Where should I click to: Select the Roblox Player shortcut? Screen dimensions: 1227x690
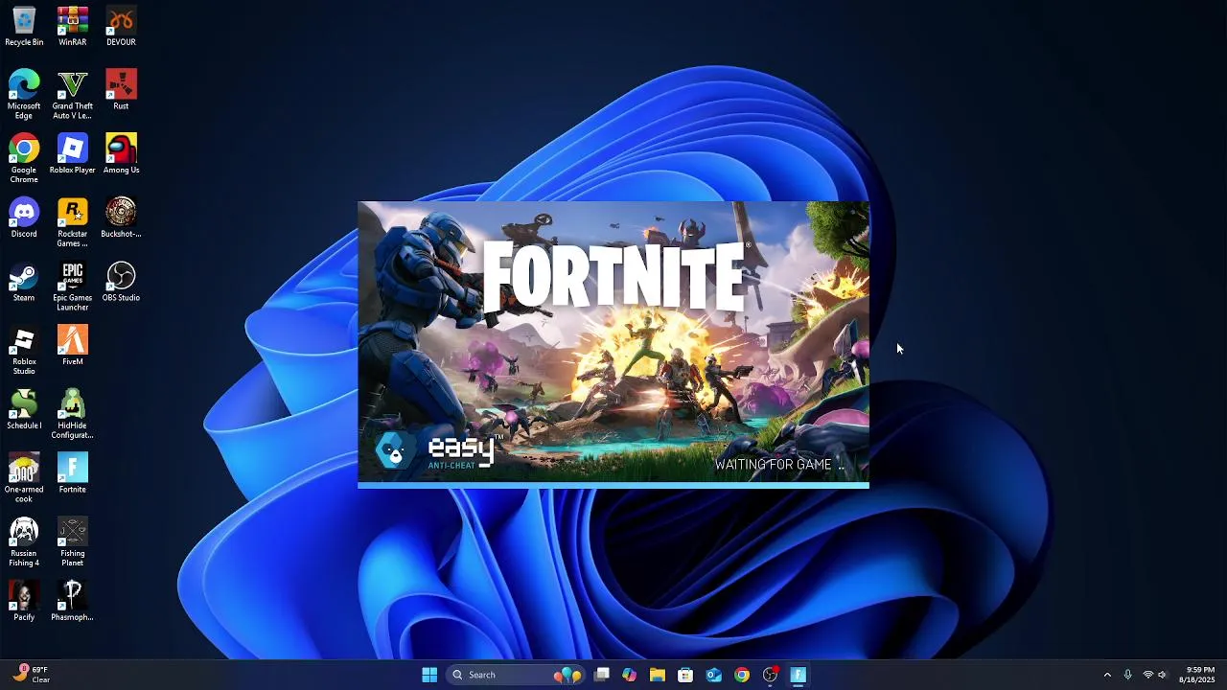(73, 154)
